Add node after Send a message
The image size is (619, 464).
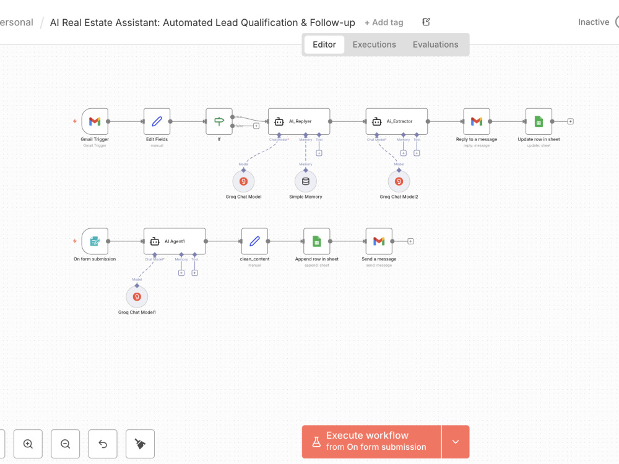(x=410, y=241)
